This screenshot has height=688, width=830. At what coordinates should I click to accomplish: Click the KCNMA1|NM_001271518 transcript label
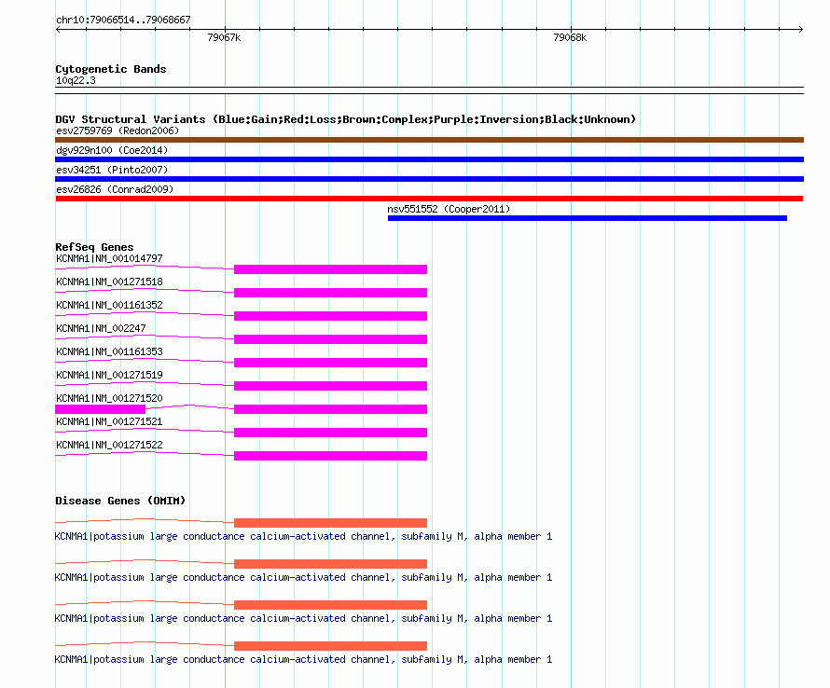(x=109, y=282)
